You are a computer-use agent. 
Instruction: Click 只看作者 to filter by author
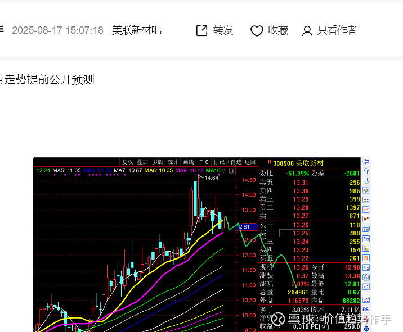pyautogui.click(x=337, y=30)
